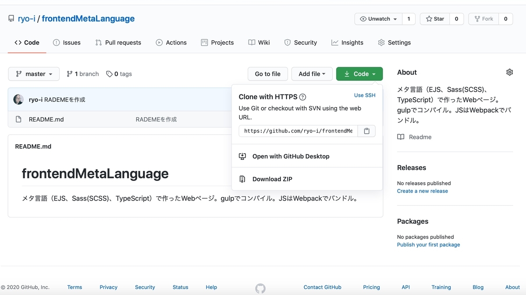Click the zip file icon
This screenshot has height=295, width=526.
coord(242,179)
